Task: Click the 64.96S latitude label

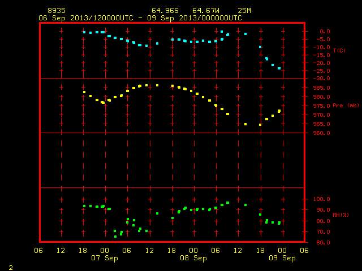Action: click(165, 11)
